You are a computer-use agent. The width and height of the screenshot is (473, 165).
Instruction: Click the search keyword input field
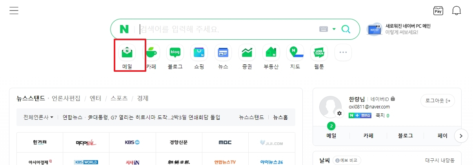click(x=227, y=29)
